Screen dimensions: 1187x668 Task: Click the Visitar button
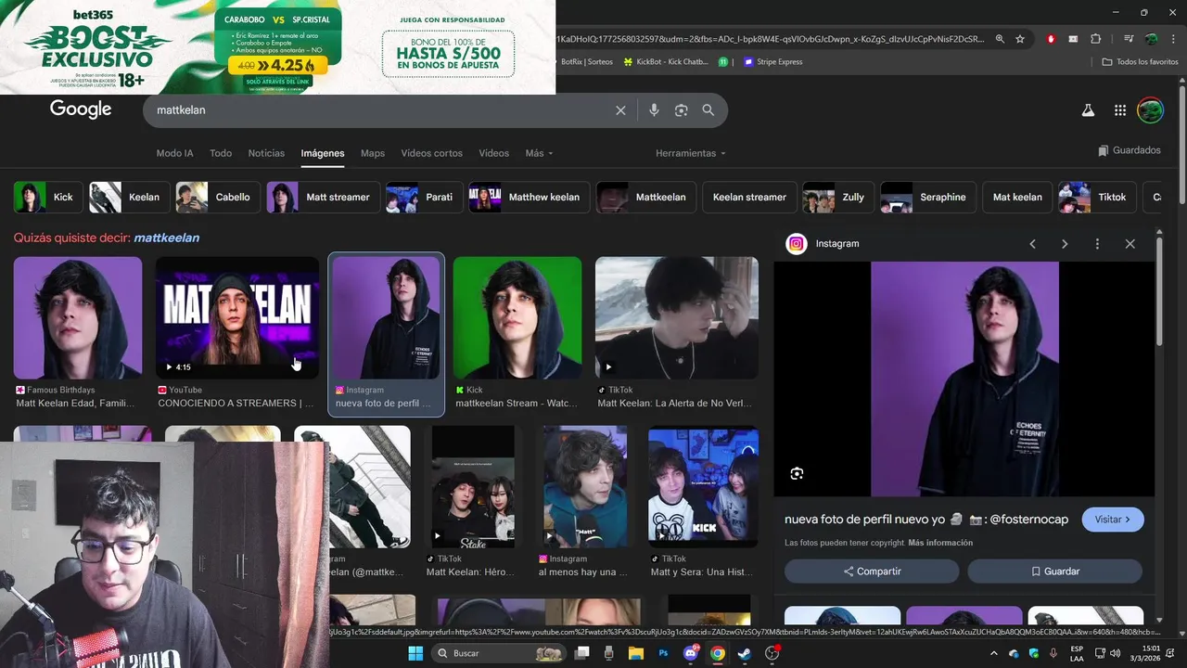[x=1113, y=520]
